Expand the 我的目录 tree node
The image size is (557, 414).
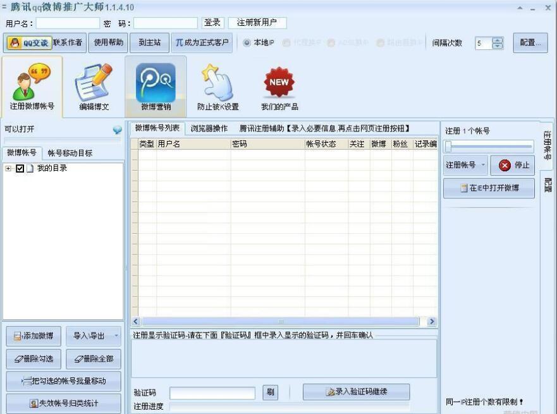point(8,168)
